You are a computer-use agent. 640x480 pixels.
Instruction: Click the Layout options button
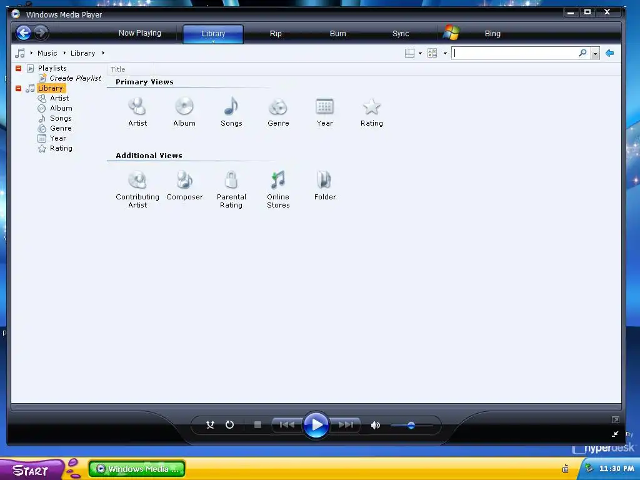pyautogui.click(x=409, y=53)
